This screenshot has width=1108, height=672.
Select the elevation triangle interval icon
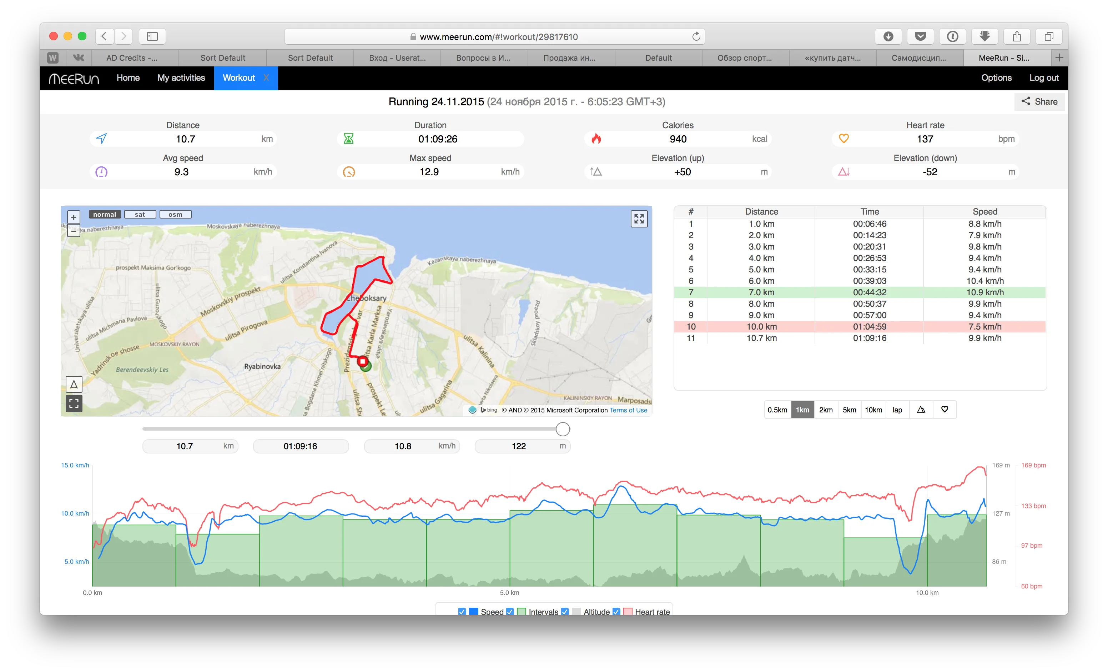click(x=921, y=410)
